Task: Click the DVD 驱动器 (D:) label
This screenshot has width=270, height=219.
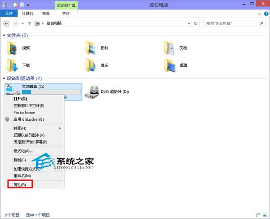Action: coord(115,92)
